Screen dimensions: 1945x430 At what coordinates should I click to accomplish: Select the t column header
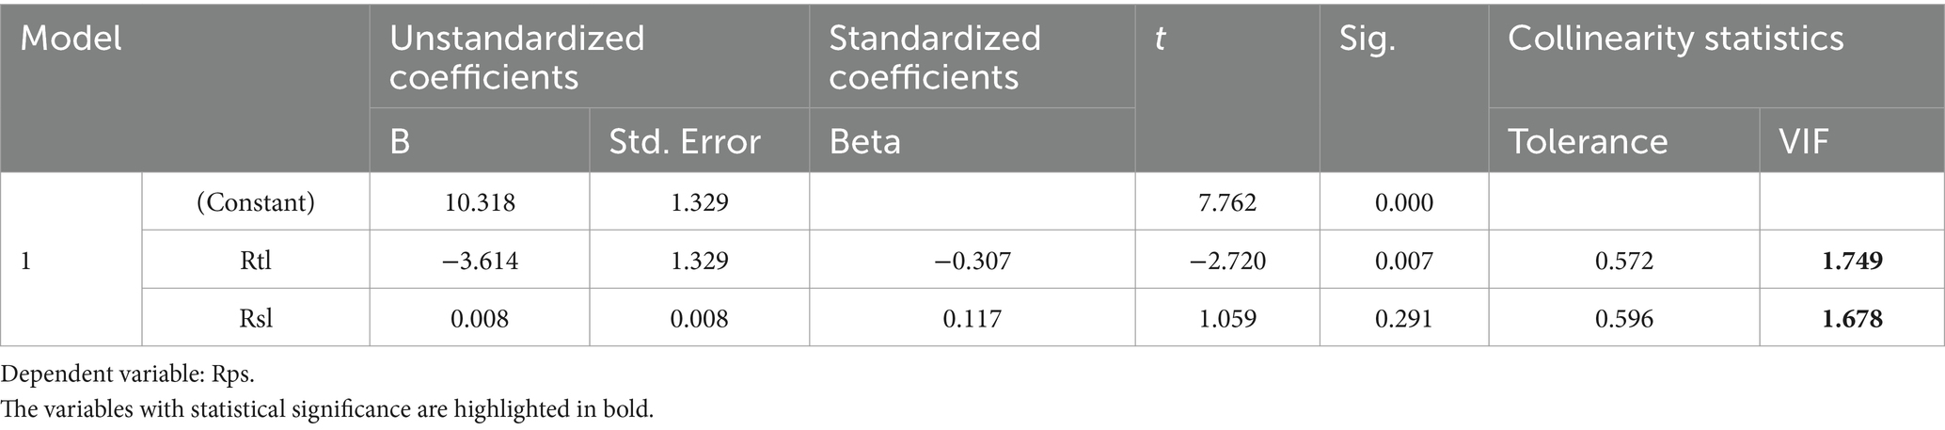[1161, 39]
